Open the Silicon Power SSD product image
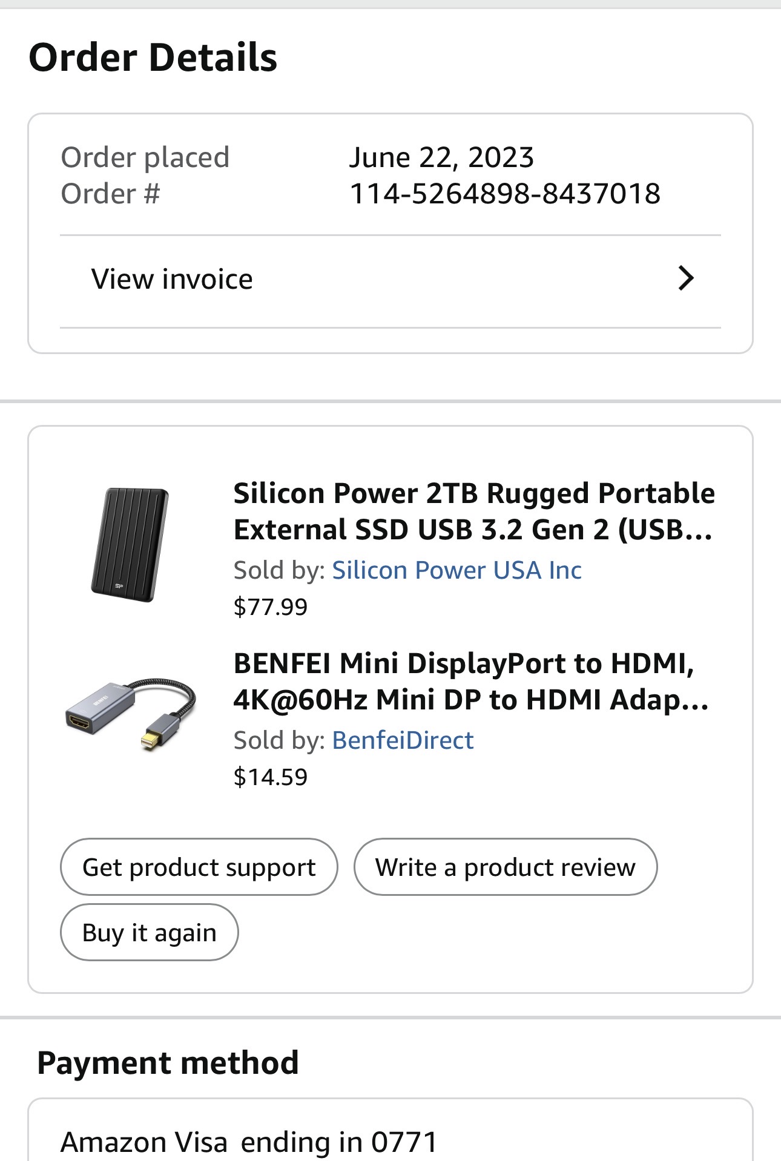The image size is (781, 1161). [130, 544]
